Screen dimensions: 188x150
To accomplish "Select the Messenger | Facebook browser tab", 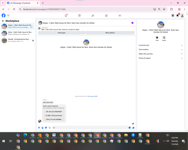I will [23, 3].
